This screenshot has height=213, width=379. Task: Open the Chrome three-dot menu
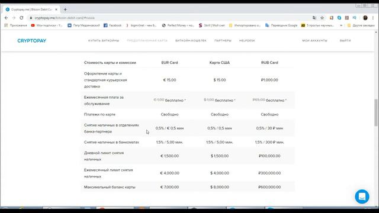(373, 18)
